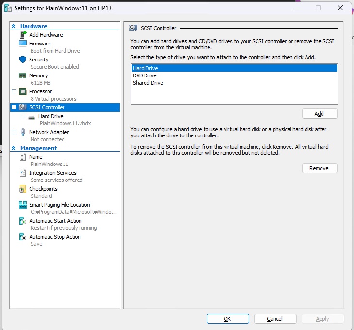Screen dimensions: 354x330
Task: Select the Memory setting
Action: pos(38,75)
